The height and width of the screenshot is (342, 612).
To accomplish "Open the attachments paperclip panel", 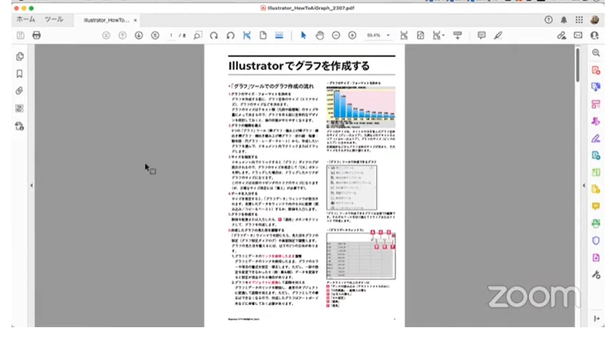I will tap(20, 91).
